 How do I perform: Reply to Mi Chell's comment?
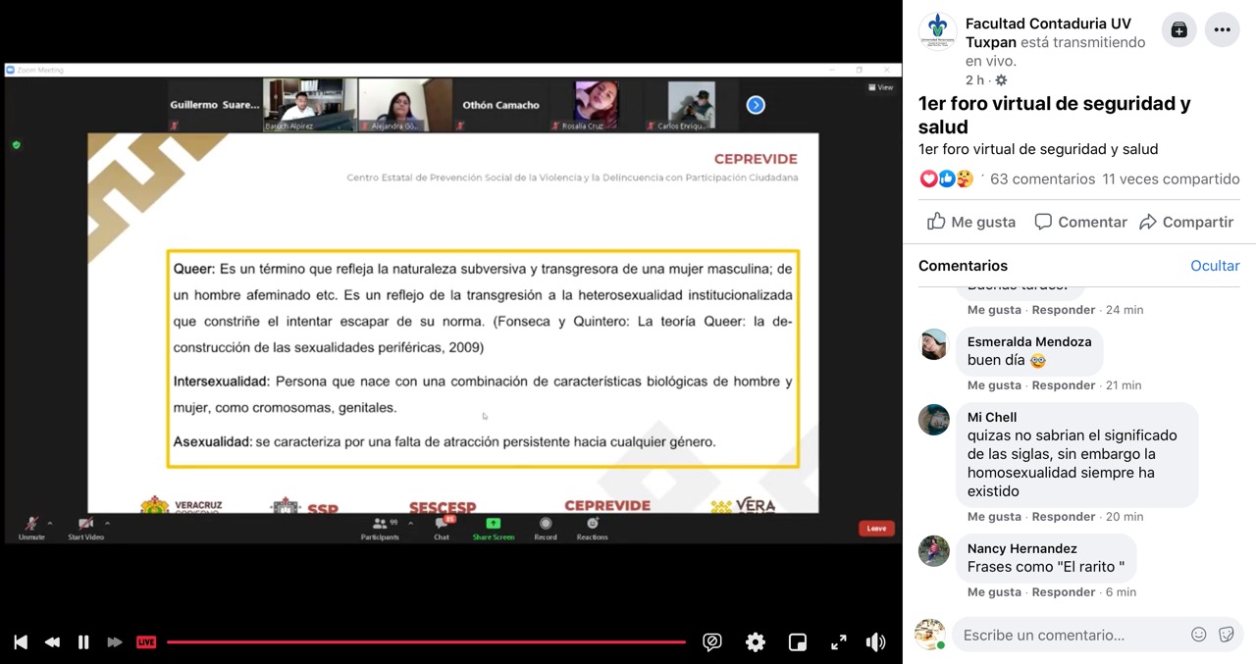pos(1063,517)
